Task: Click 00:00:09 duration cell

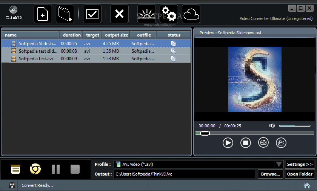Action: pyautogui.click(x=69, y=59)
